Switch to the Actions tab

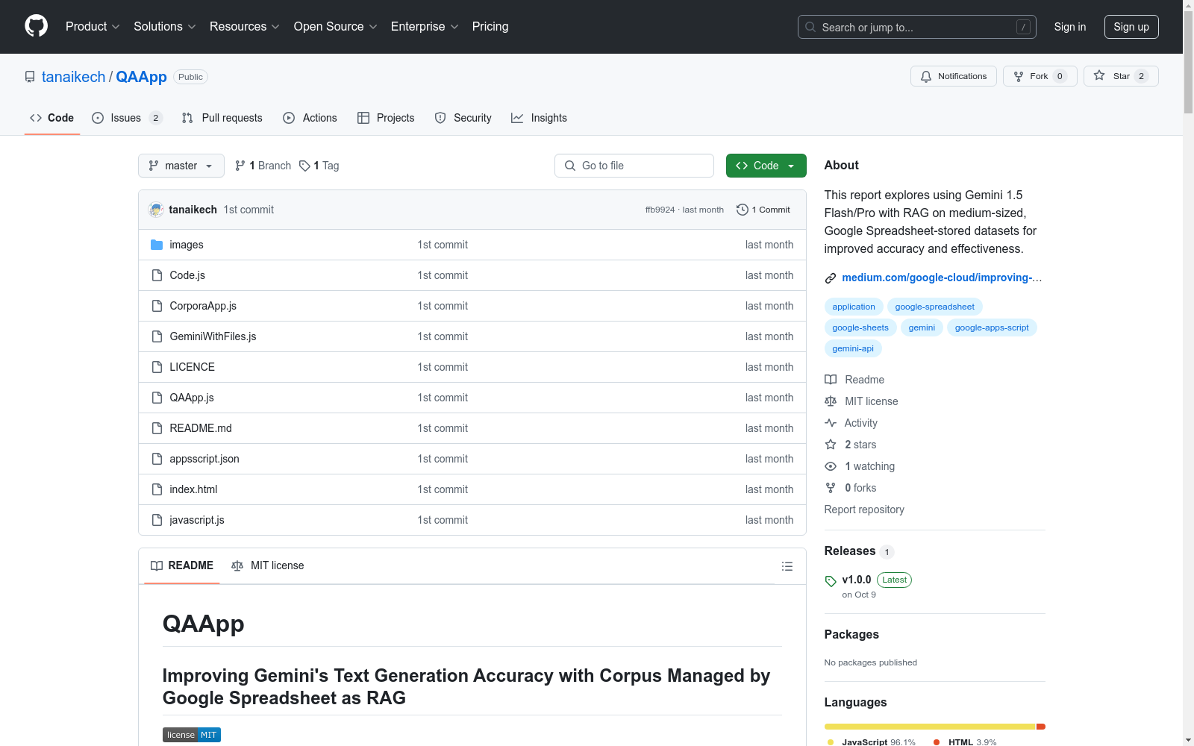310,118
